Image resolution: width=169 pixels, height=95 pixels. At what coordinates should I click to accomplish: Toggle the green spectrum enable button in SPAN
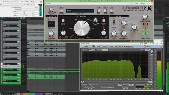[x=94, y=50]
